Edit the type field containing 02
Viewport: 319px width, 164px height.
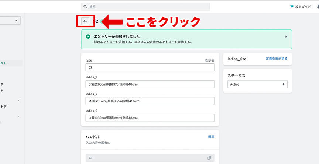pos(150,67)
